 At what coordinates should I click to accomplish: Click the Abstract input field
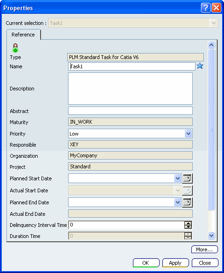(x=130, y=111)
